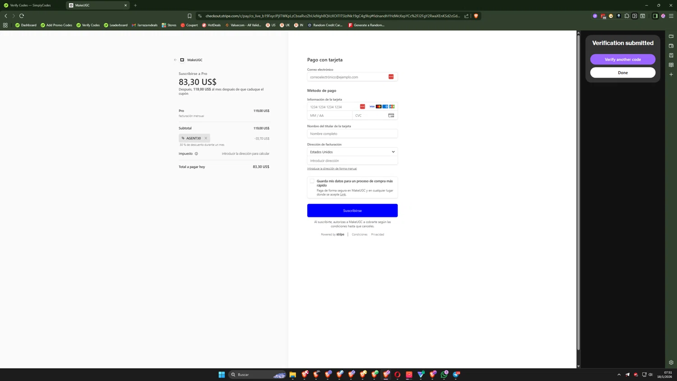
Task: Go back with browser back arrow
Action: click(6, 16)
